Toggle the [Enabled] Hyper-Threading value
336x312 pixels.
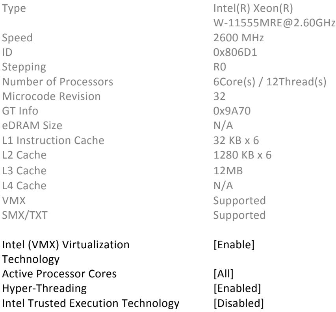237,288
